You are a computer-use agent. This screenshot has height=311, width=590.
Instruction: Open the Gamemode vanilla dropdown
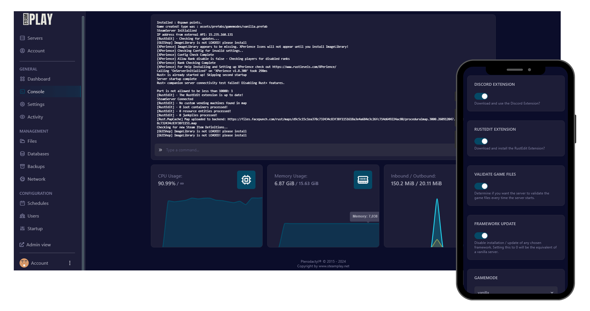pos(516,290)
